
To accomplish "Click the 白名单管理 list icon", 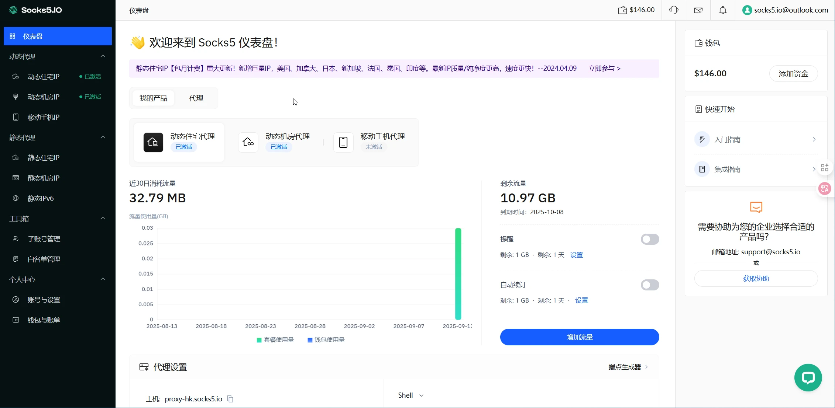I will tap(16, 259).
